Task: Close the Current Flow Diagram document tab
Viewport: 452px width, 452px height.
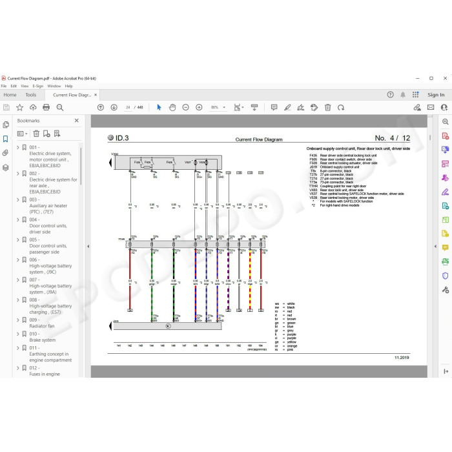Action: click(x=96, y=94)
